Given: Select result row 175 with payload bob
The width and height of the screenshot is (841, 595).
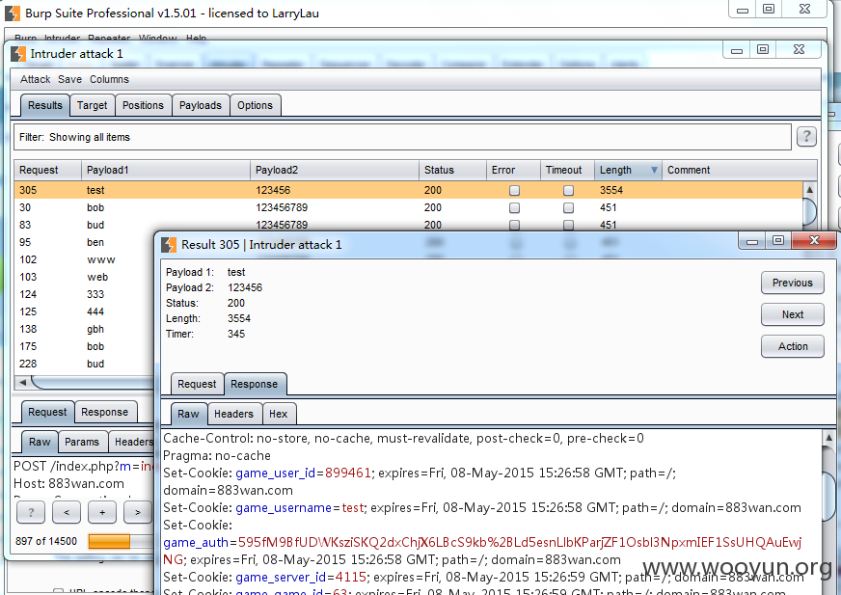Looking at the screenshot, I should [84, 346].
